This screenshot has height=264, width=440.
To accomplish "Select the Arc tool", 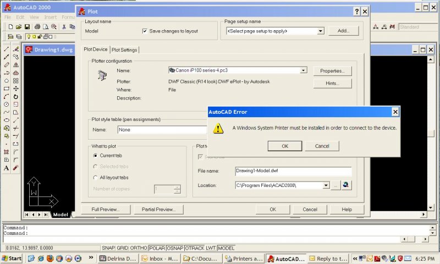I will (x=7, y=96).
